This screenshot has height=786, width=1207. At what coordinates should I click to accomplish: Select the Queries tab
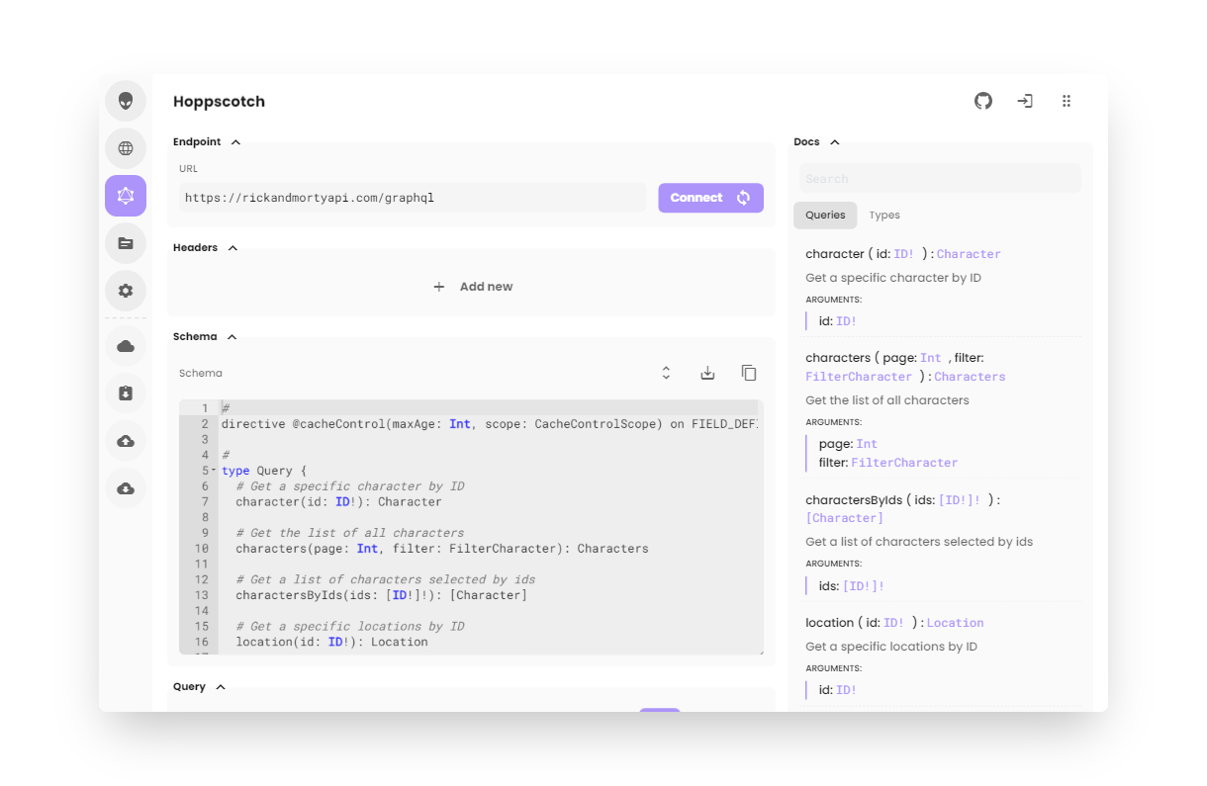click(825, 216)
